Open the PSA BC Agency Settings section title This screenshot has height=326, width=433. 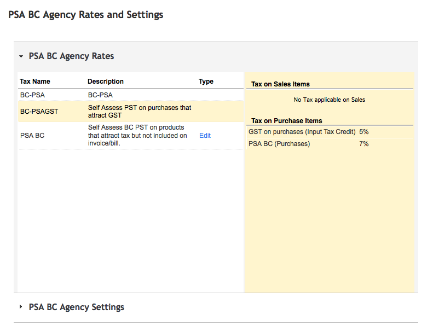[x=76, y=307]
